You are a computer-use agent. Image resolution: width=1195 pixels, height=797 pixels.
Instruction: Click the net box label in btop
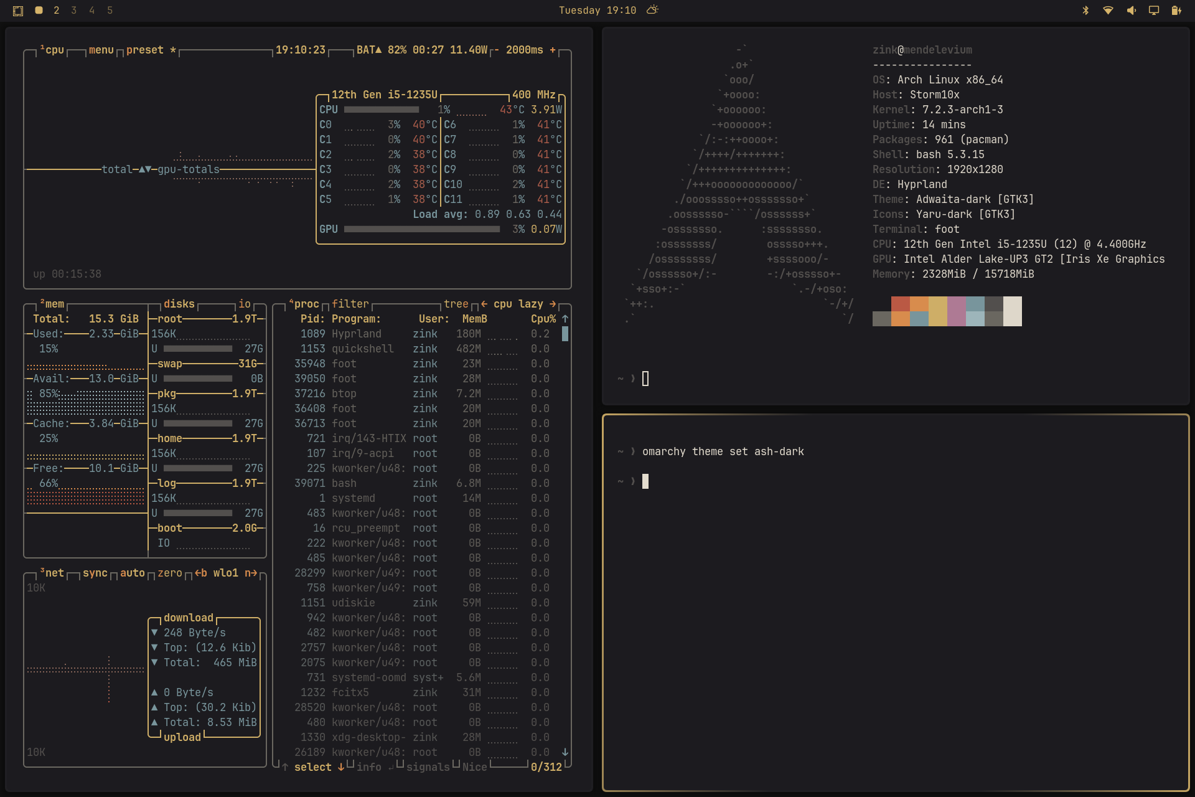pos(53,573)
